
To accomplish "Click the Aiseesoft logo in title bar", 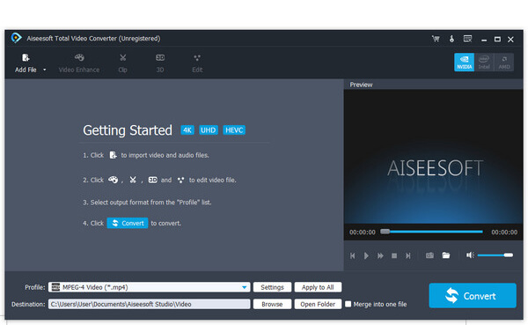I will 16,38.
